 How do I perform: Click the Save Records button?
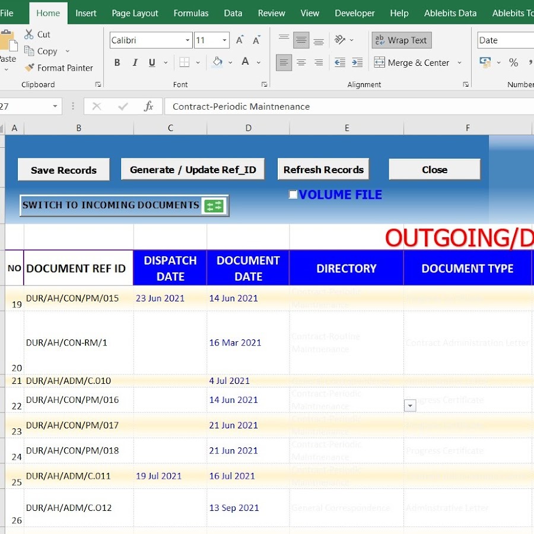(63, 170)
